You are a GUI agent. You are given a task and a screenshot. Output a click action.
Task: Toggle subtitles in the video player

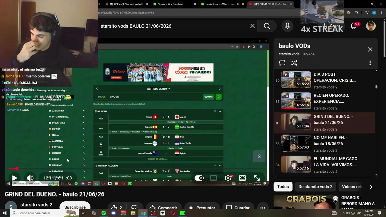[x=214, y=178]
